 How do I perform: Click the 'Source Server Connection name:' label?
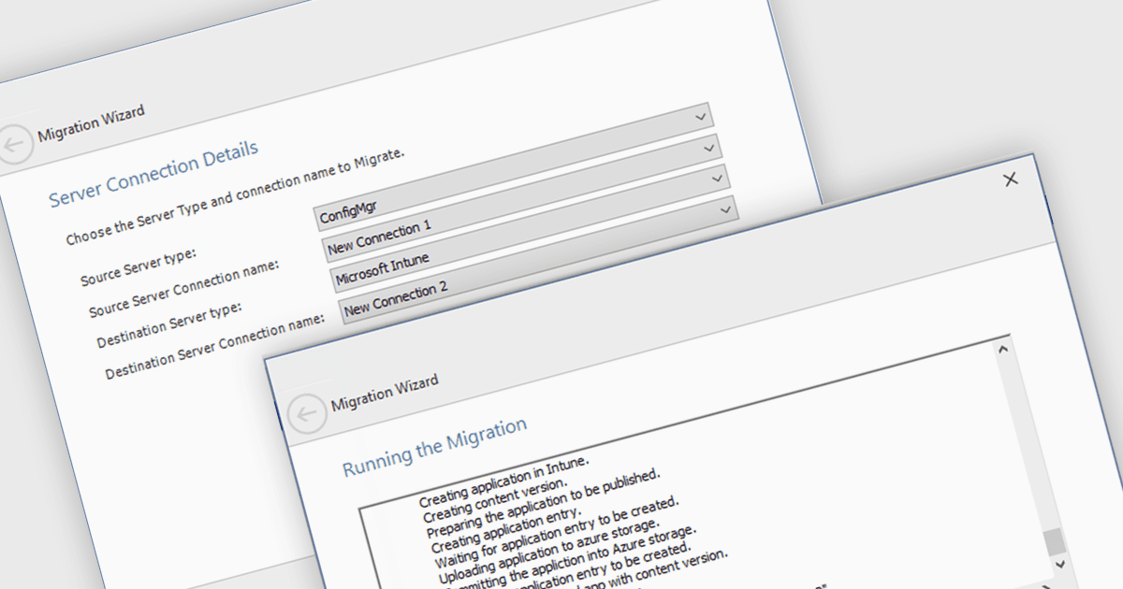point(185,289)
